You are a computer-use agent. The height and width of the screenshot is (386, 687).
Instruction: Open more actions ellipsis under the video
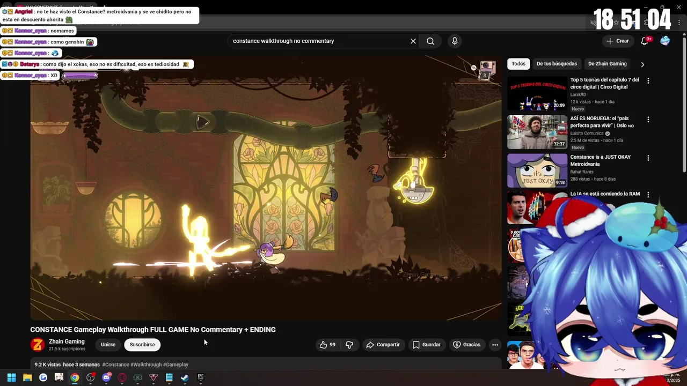tap(495, 345)
